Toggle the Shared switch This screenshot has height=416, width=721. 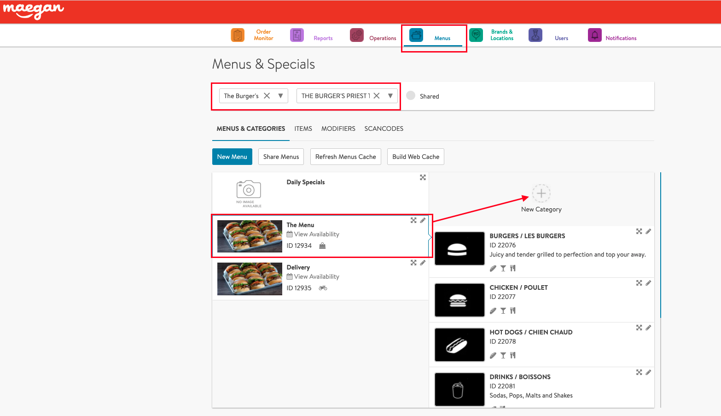point(411,95)
